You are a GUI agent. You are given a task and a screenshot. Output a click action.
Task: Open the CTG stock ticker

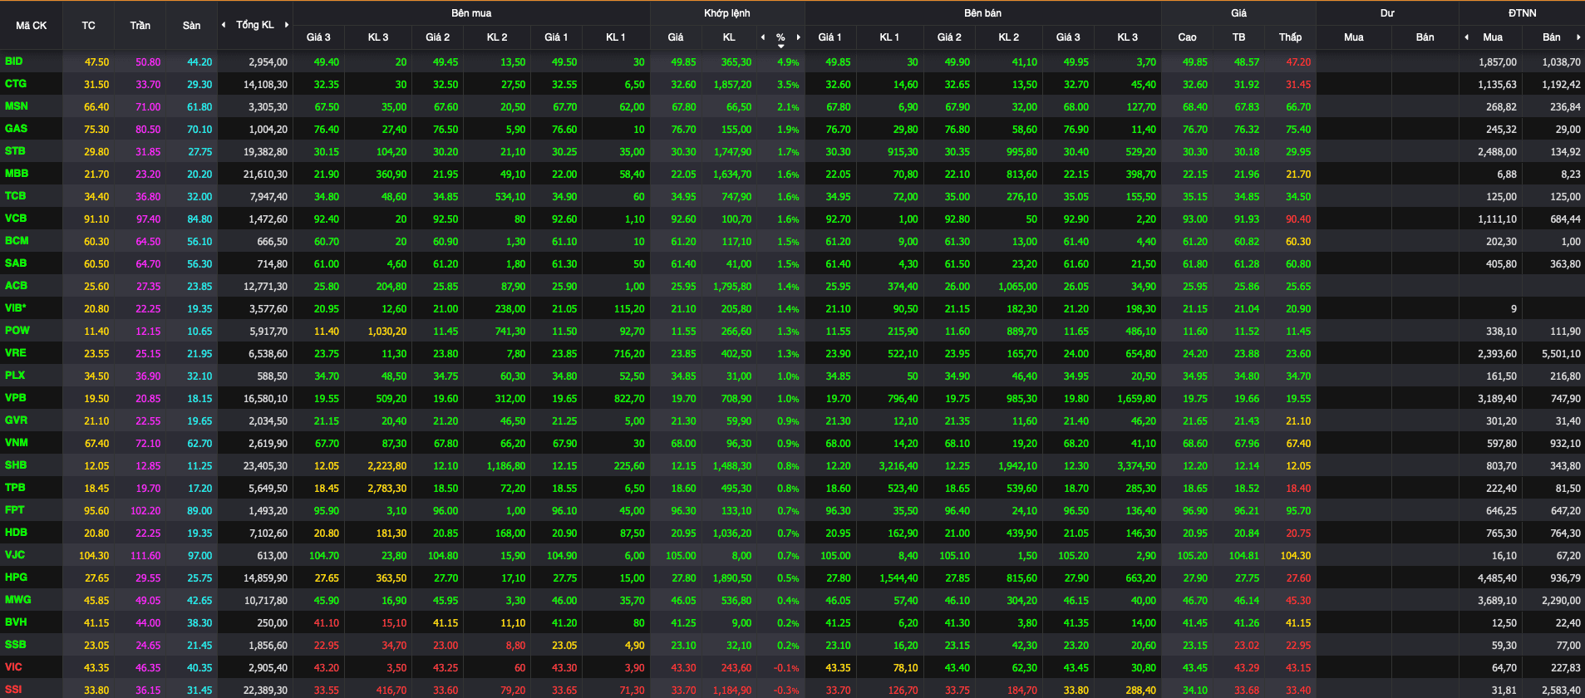click(16, 84)
